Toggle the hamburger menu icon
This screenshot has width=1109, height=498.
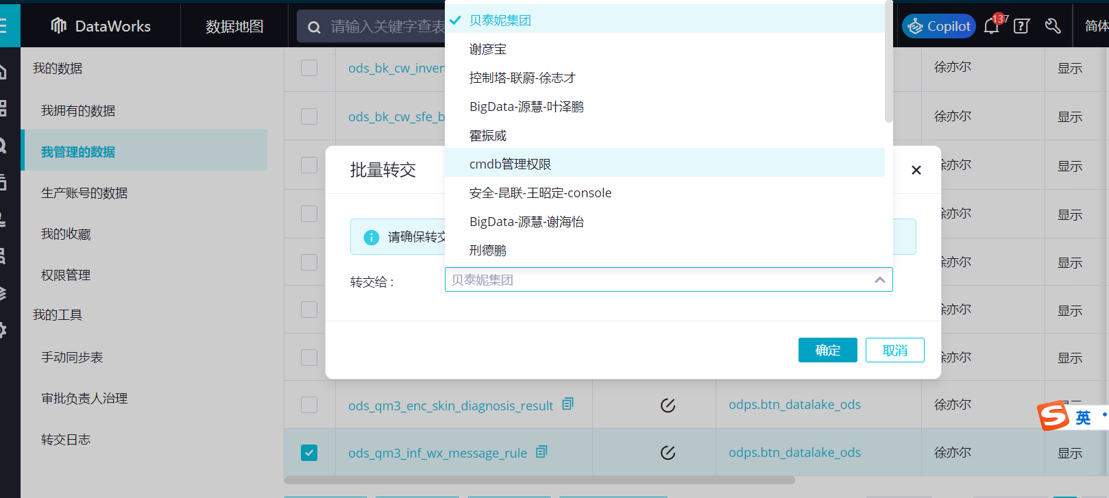coord(3,26)
